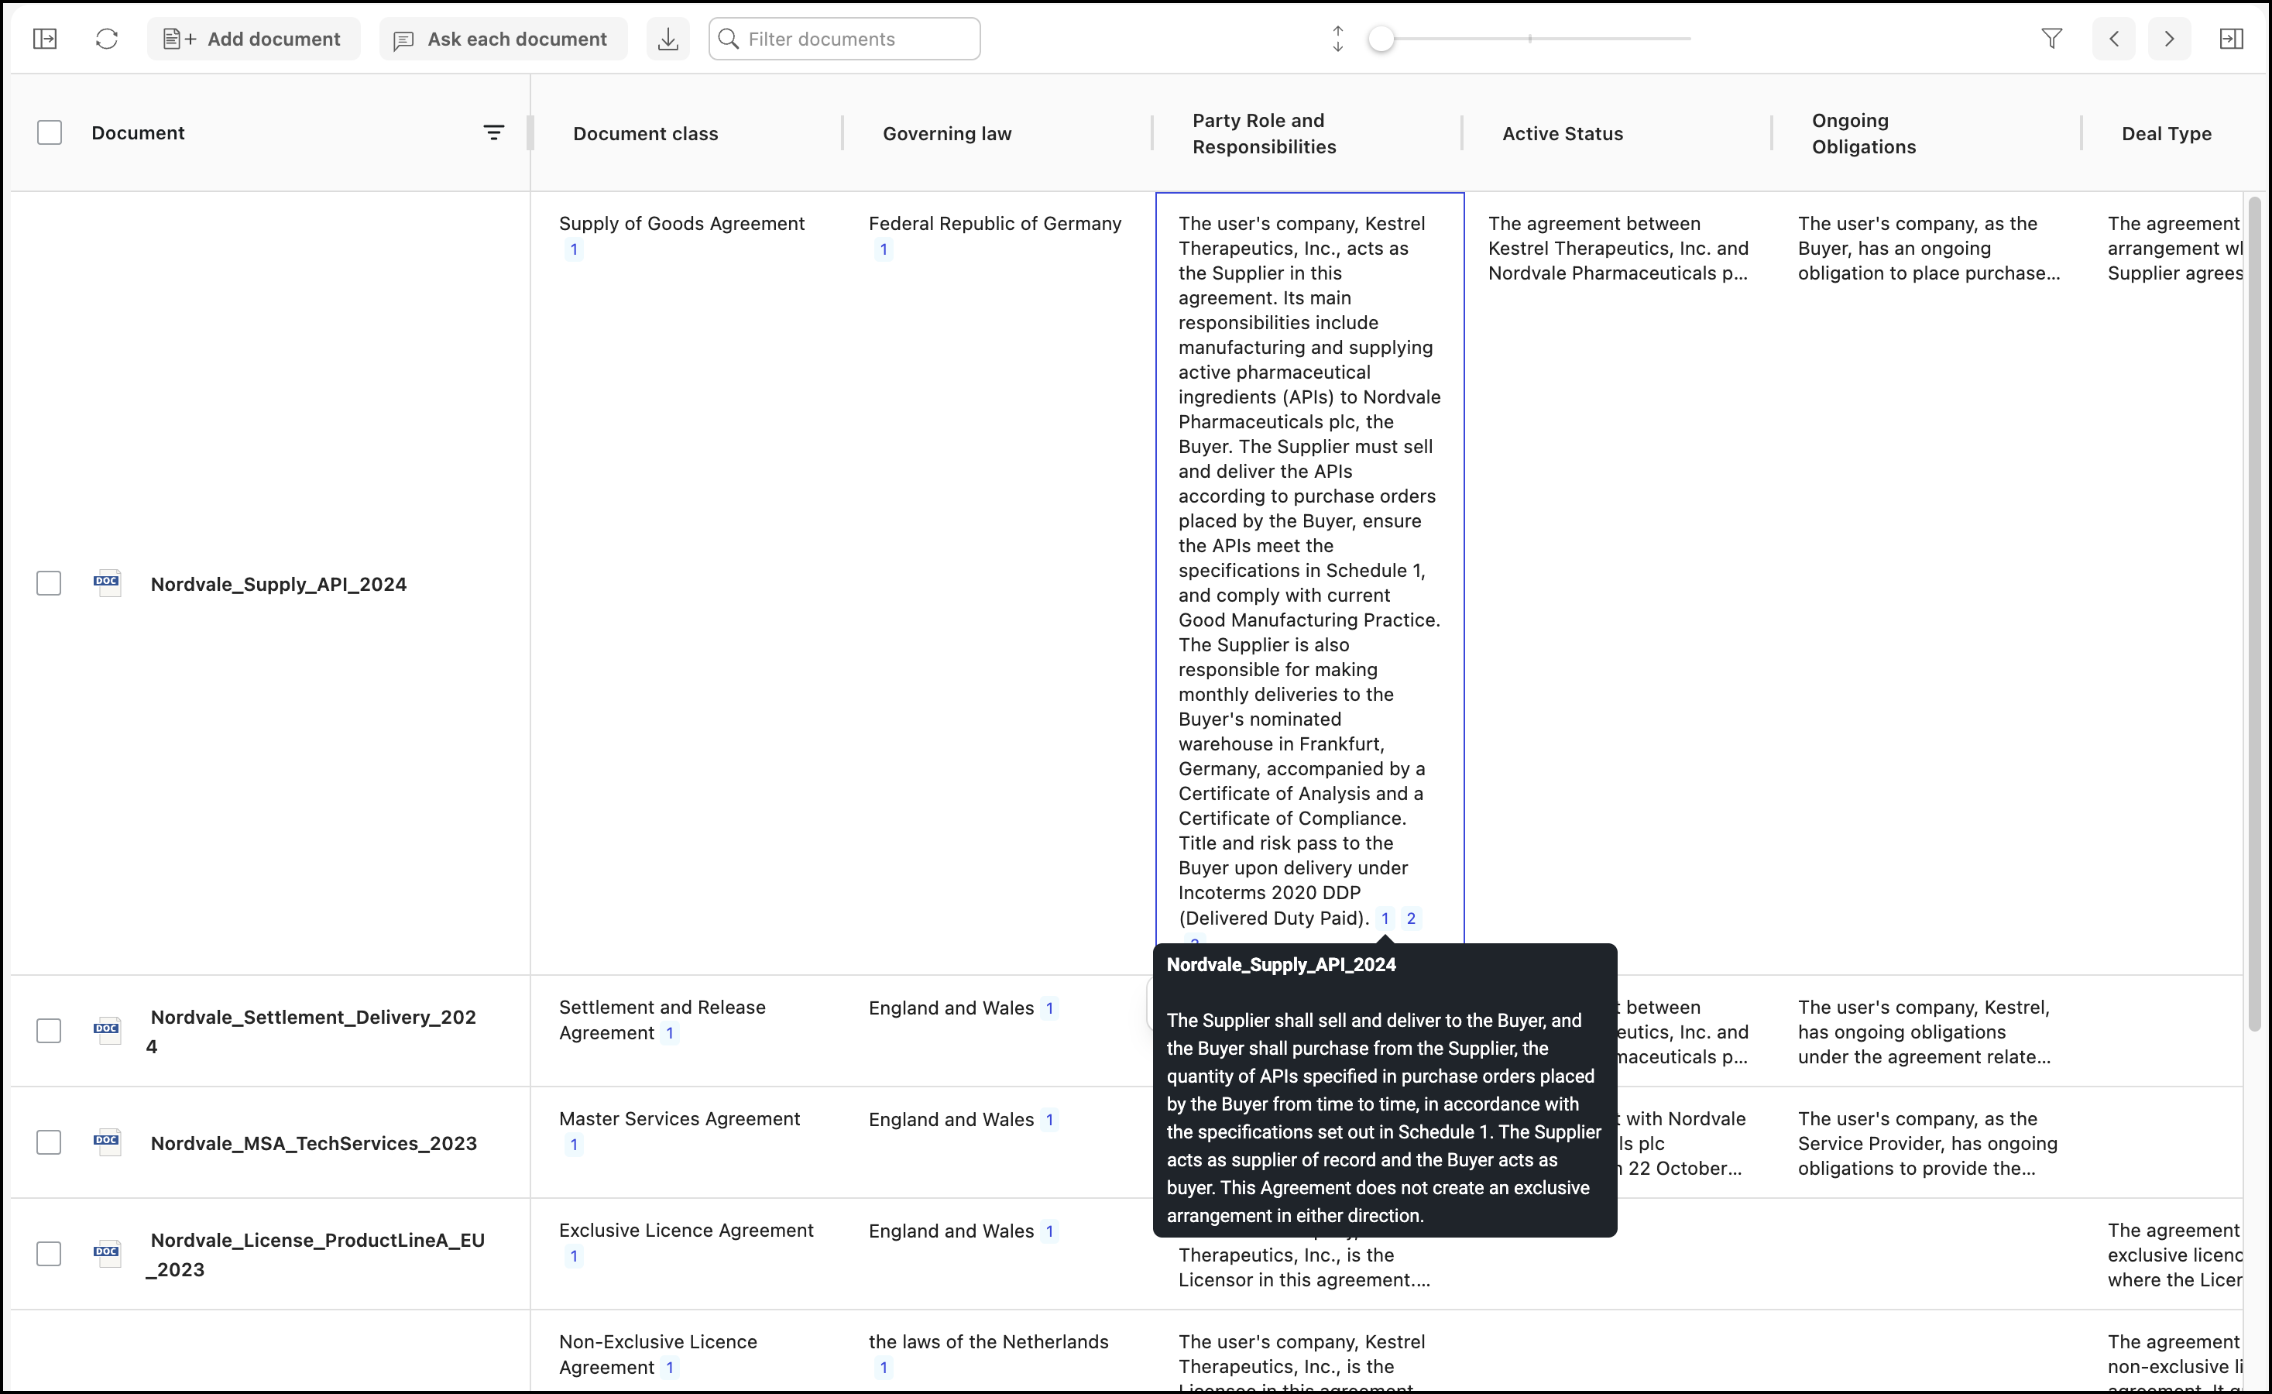The width and height of the screenshot is (2272, 1394).
Task: Toggle the right side panel icon
Action: (x=2232, y=39)
